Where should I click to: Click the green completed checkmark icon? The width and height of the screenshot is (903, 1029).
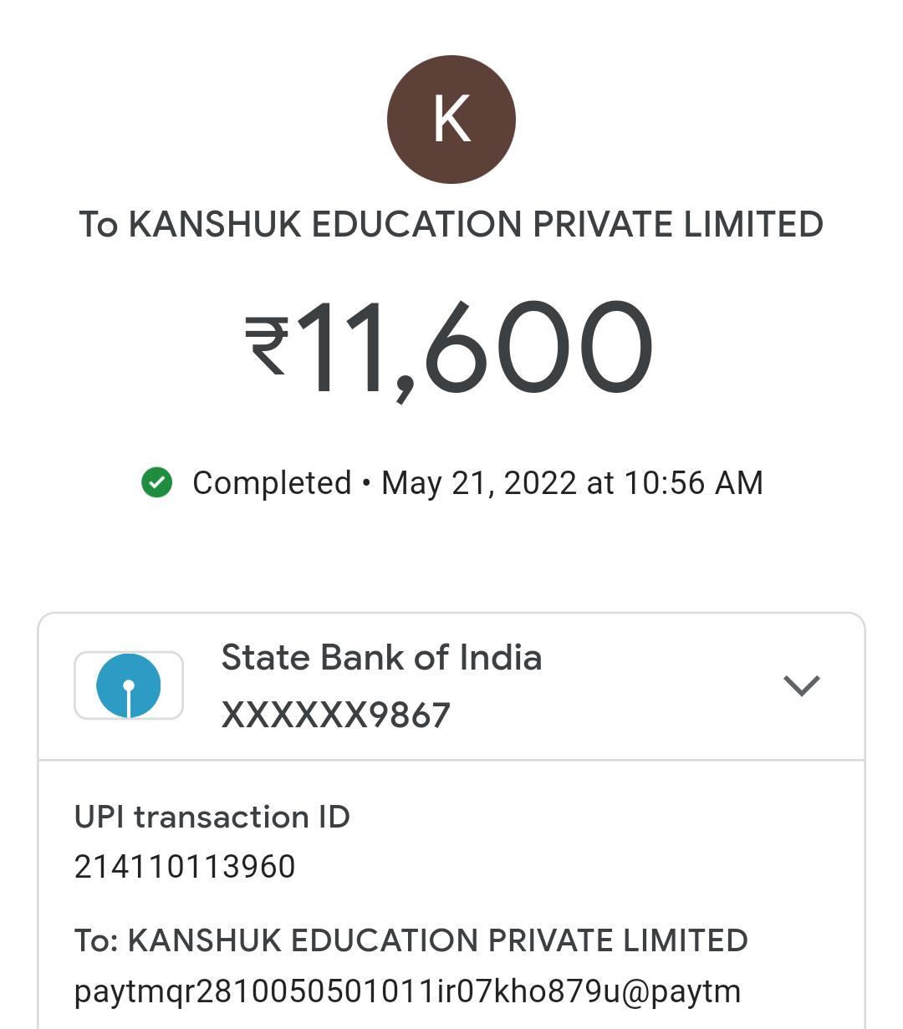pyautogui.click(x=156, y=482)
